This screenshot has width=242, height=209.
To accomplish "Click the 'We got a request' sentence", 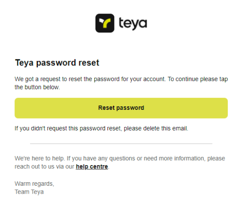I will (x=90, y=79).
